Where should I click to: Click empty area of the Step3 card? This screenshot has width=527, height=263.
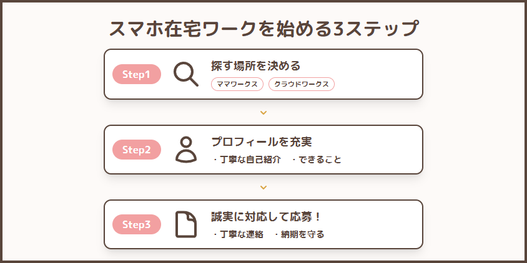tap(377, 224)
